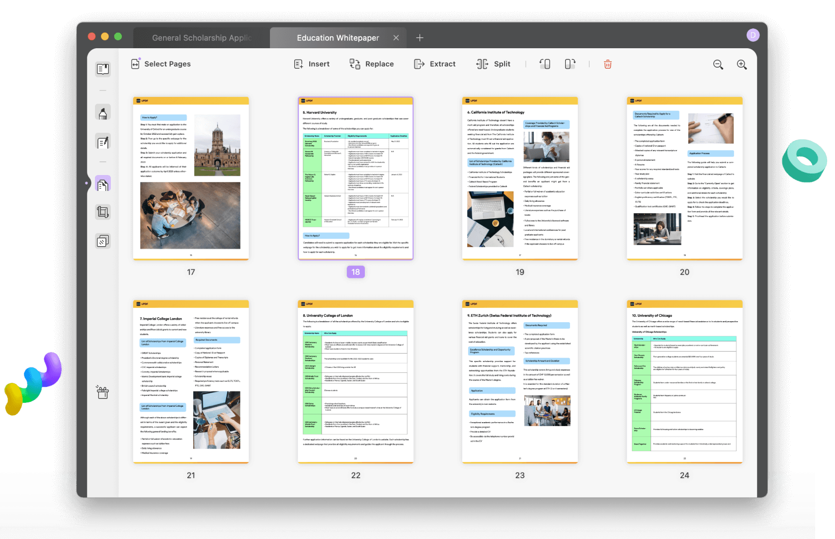Screen dimensions: 835x539
Task: Click the Split button label
Action: click(x=502, y=64)
